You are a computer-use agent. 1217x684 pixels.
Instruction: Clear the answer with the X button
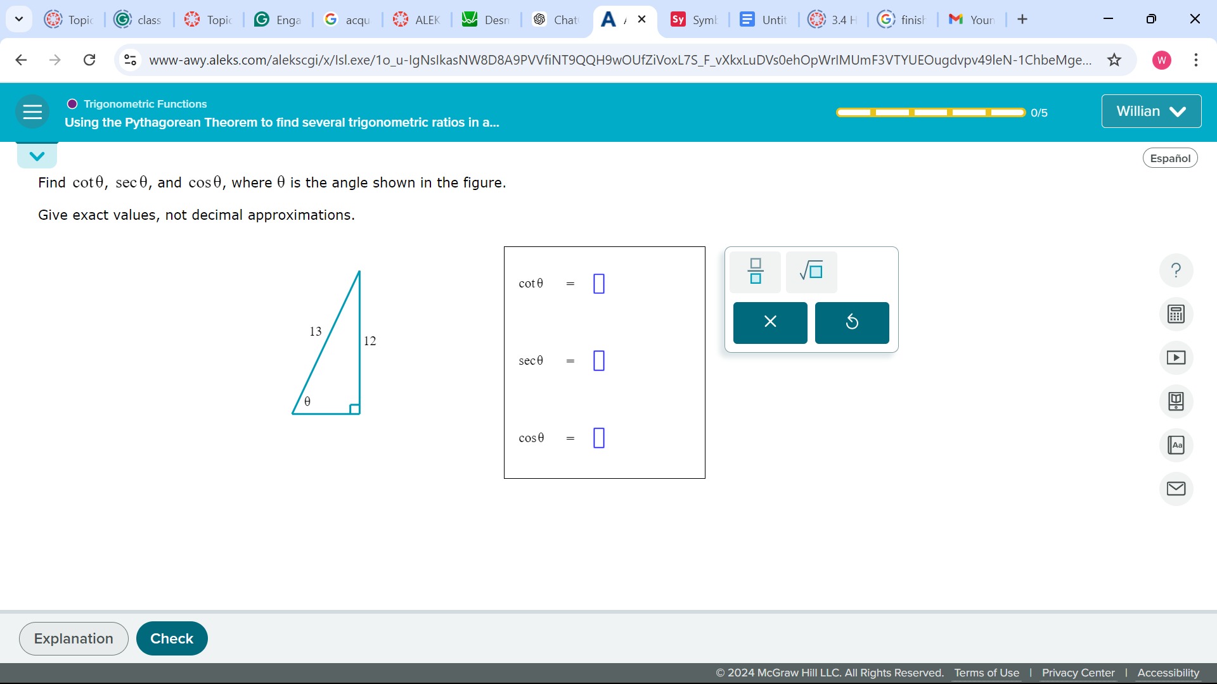[x=770, y=322]
